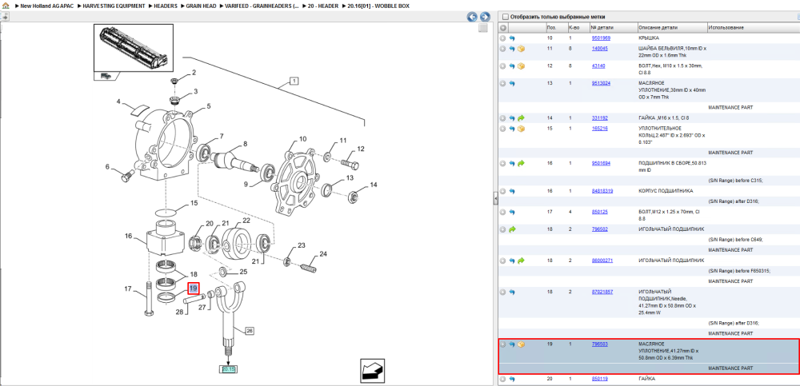Open part number link 84818319
This screenshot has width=800, height=386.
point(602,191)
